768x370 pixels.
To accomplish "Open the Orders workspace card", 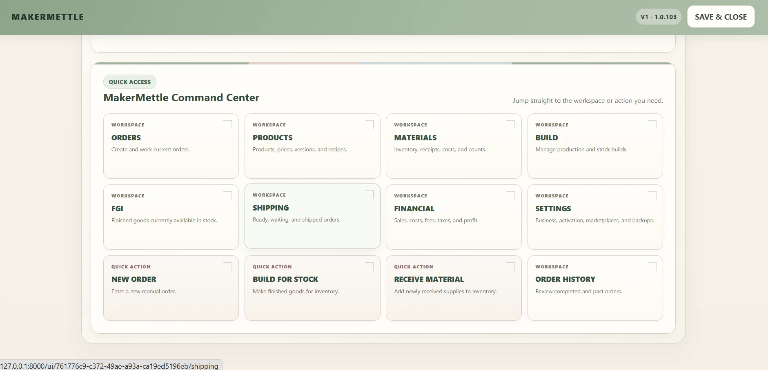I will [171, 146].
